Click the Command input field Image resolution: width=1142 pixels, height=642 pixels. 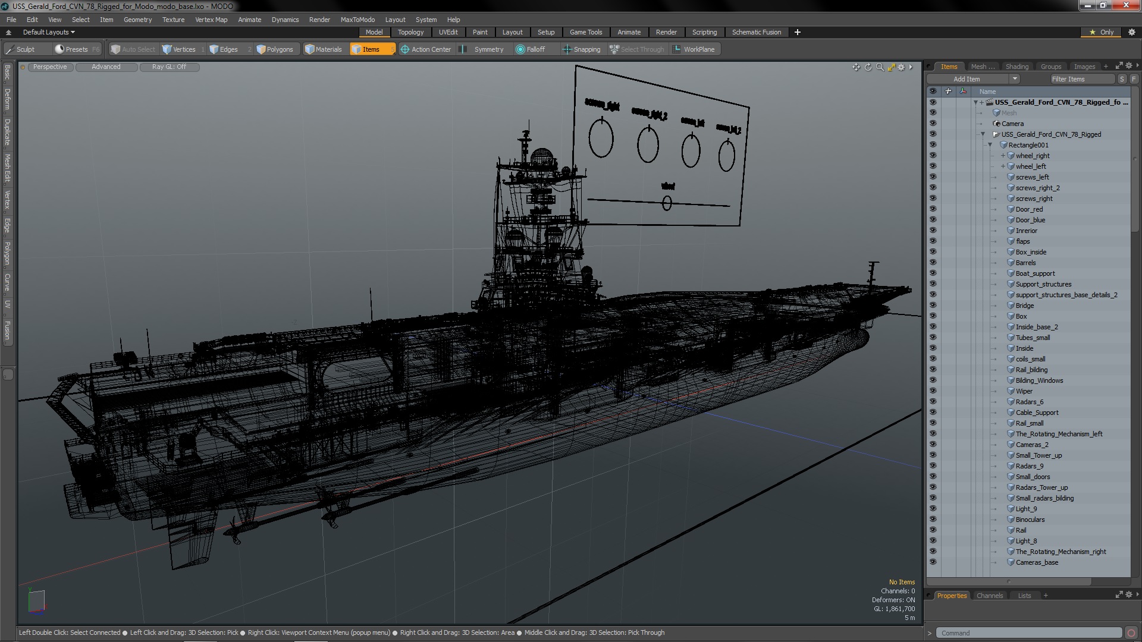pos(1029,633)
